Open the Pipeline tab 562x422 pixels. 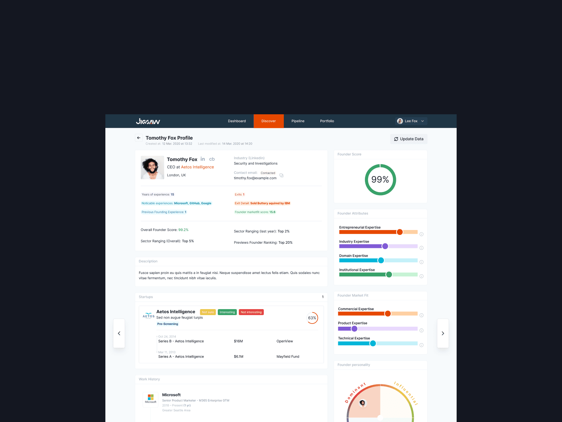(x=298, y=121)
